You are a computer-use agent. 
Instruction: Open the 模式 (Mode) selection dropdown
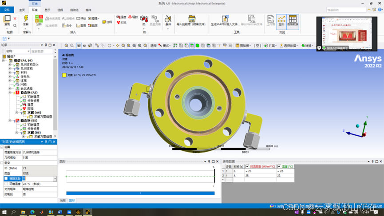(164, 46)
